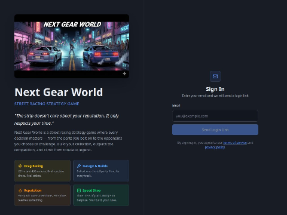Click the lightning bolt icon in Drag Racing card

(20, 166)
